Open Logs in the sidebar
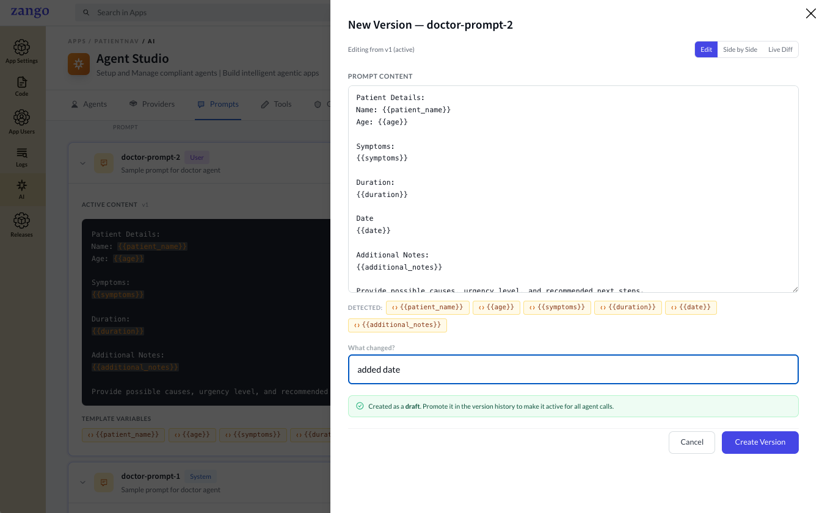822x513 pixels. [x=22, y=157]
